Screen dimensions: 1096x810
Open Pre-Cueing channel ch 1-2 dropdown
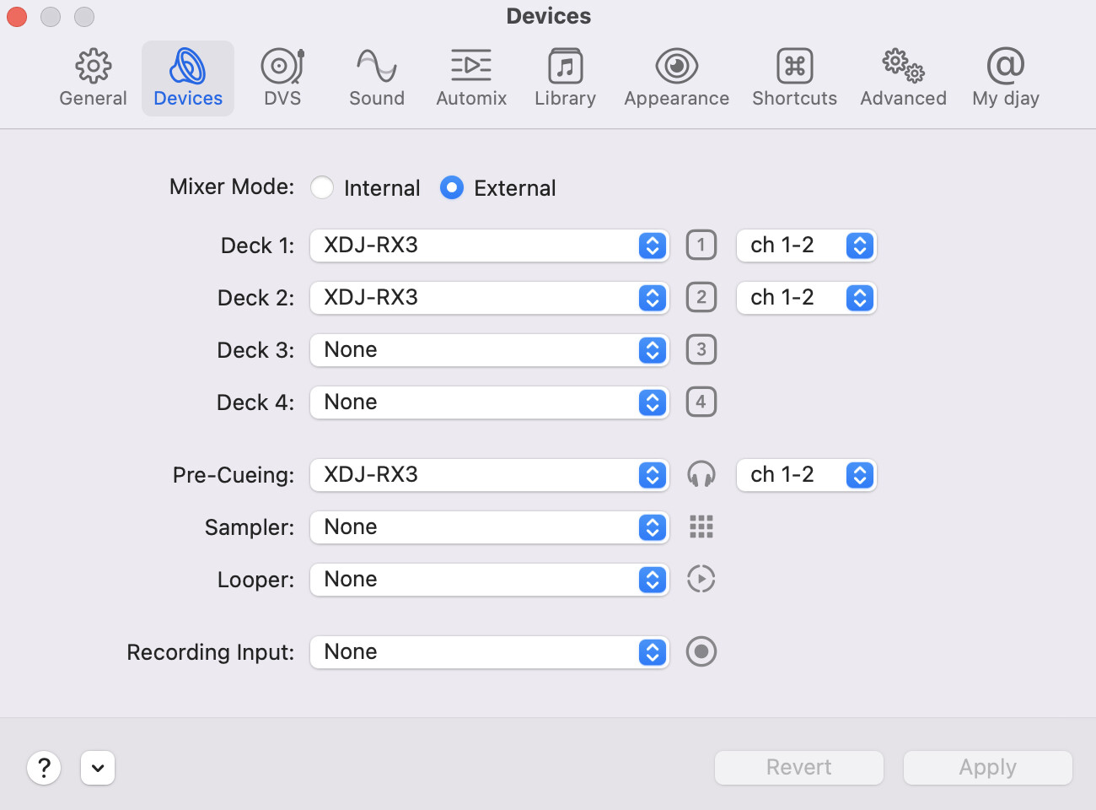pyautogui.click(x=807, y=475)
